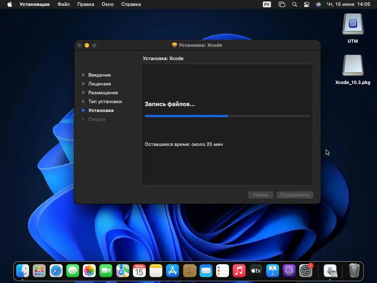Open Calendar showing 15 in the Dock
377x283 pixels.
click(139, 270)
